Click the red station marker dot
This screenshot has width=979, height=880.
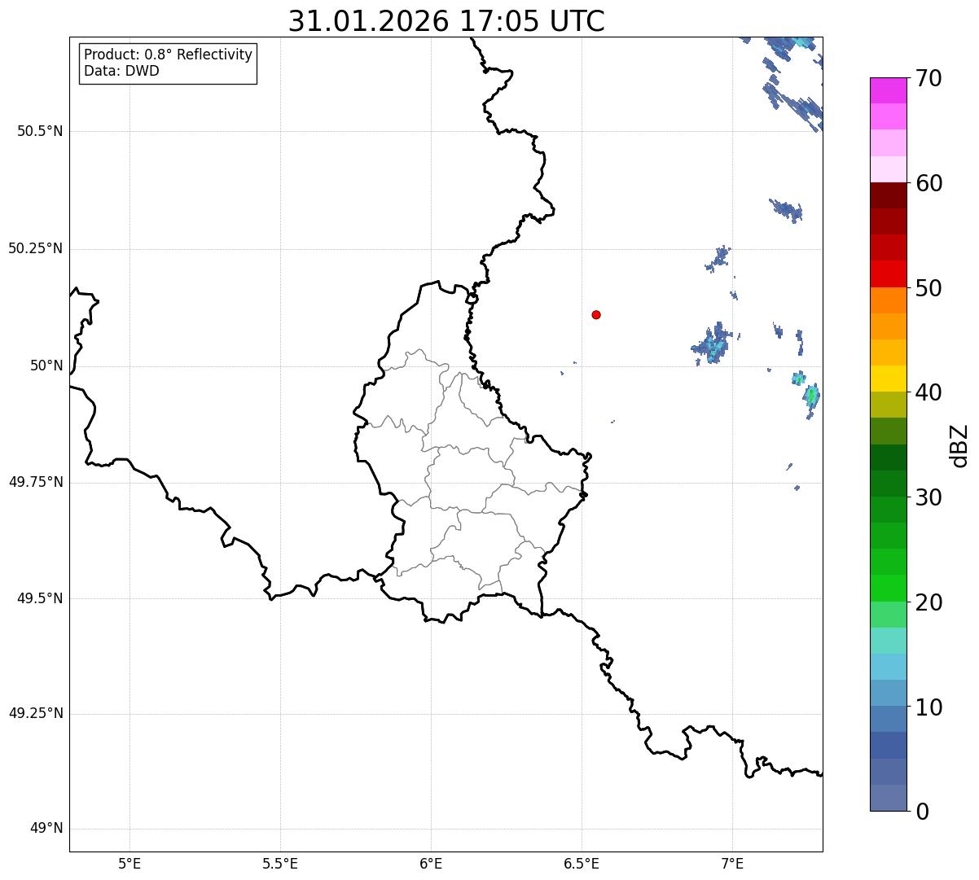click(x=596, y=314)
